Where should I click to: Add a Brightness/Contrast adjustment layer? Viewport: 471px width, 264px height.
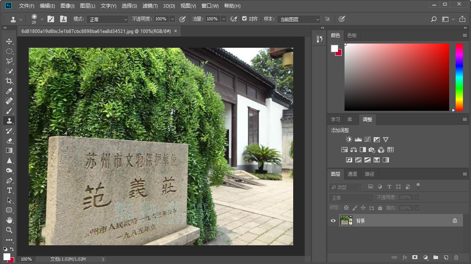pos(348,139)
